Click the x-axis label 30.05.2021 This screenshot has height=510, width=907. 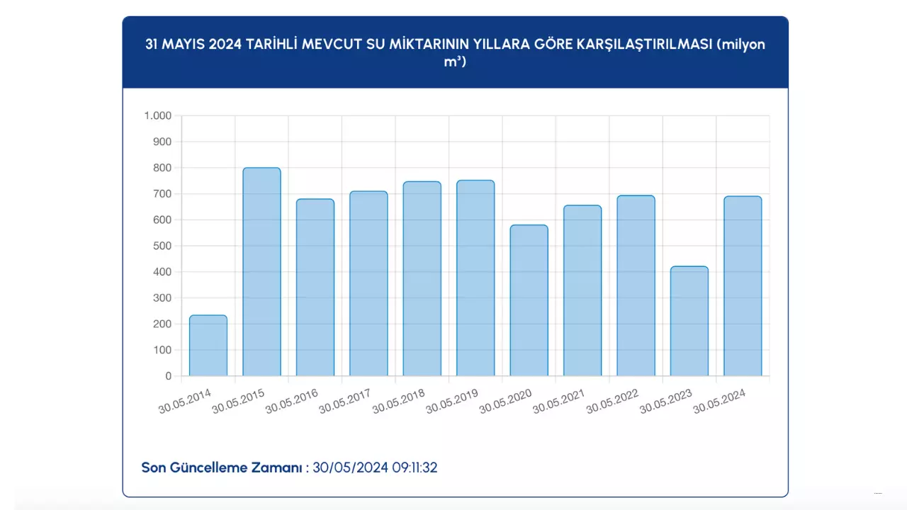click(x=560, y=400)
